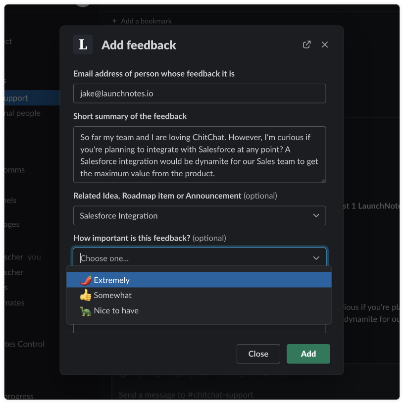The width and height of the screenshot is (404, 404).
Task: Click the 'How important is this feedback?' label
Action: [x=132, y=238]
